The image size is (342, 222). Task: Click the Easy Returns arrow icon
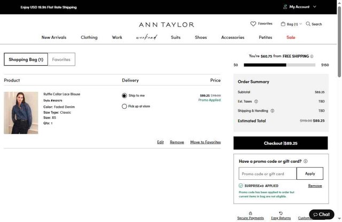(x=281, y=213)
